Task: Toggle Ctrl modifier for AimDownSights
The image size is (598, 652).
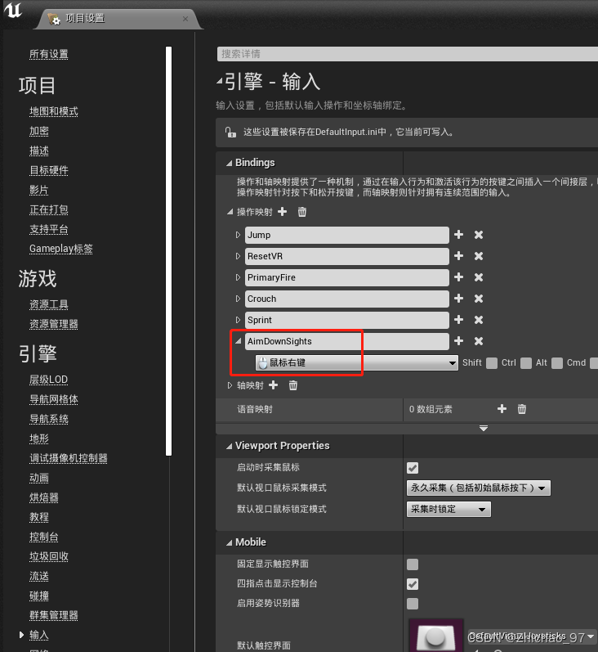Action: click(526, 363)
